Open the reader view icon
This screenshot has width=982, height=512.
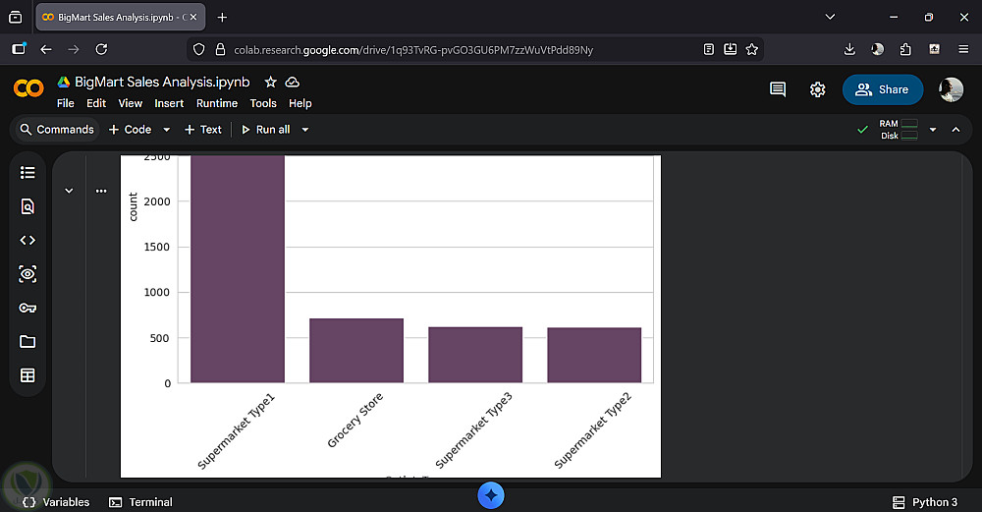click(708, 49)
